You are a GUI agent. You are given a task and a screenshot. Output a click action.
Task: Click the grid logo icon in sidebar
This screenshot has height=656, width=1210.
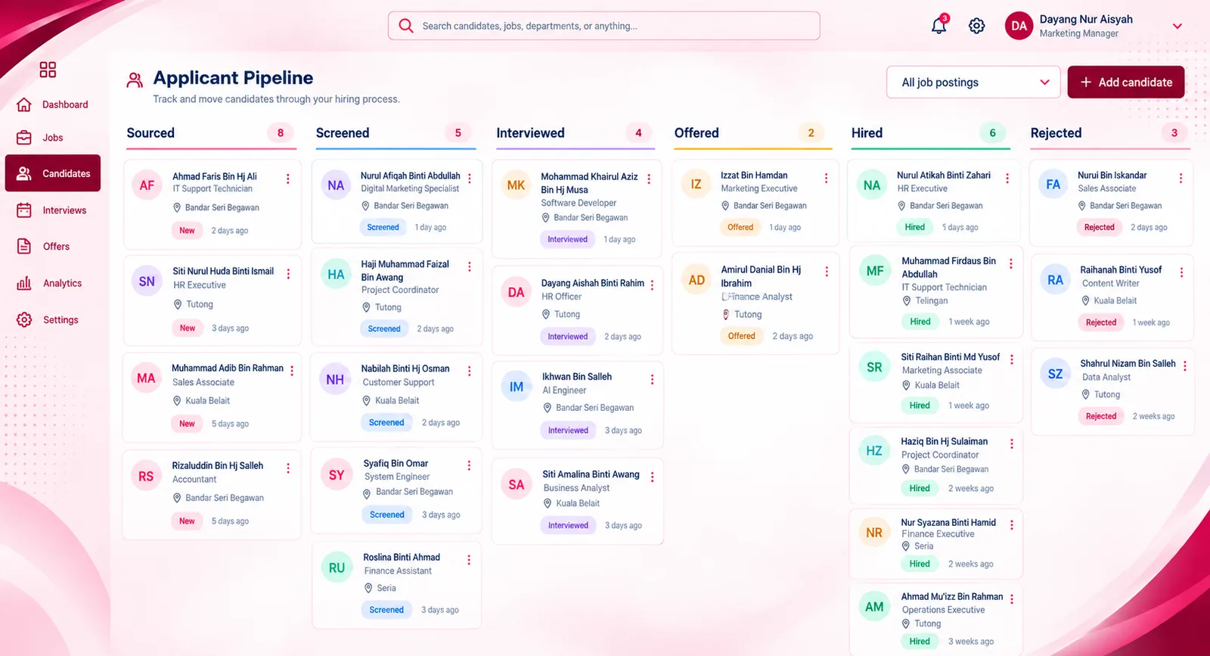click(x=48, y=70)
